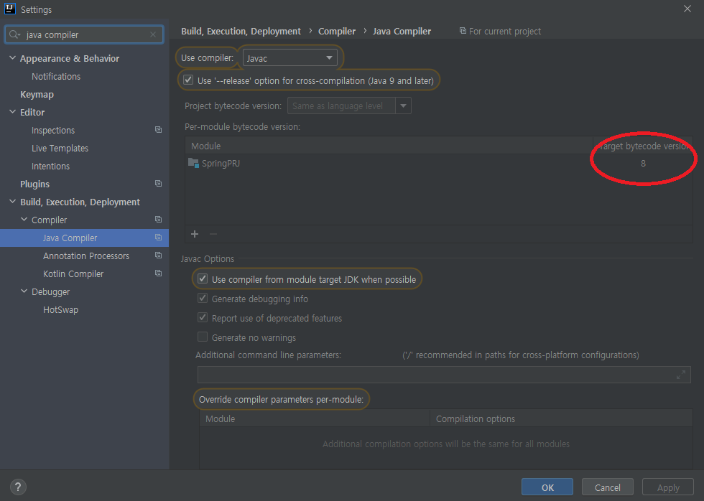Screen dimensions: 704x501
Task: Click the project-level icon beside Kotlin Compiler
Action: (x=159, y=273)
